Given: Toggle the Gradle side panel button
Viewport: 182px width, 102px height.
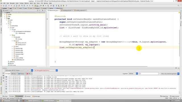Looking at the screenshot, I should pos(181,24).
